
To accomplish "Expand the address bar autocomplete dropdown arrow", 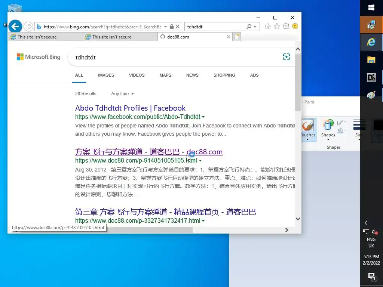I will (165, 27).
